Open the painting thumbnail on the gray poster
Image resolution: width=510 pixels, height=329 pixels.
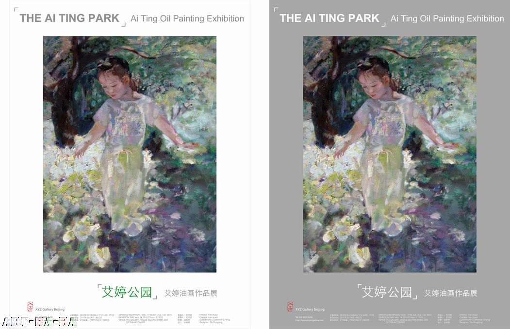point(390,154)
